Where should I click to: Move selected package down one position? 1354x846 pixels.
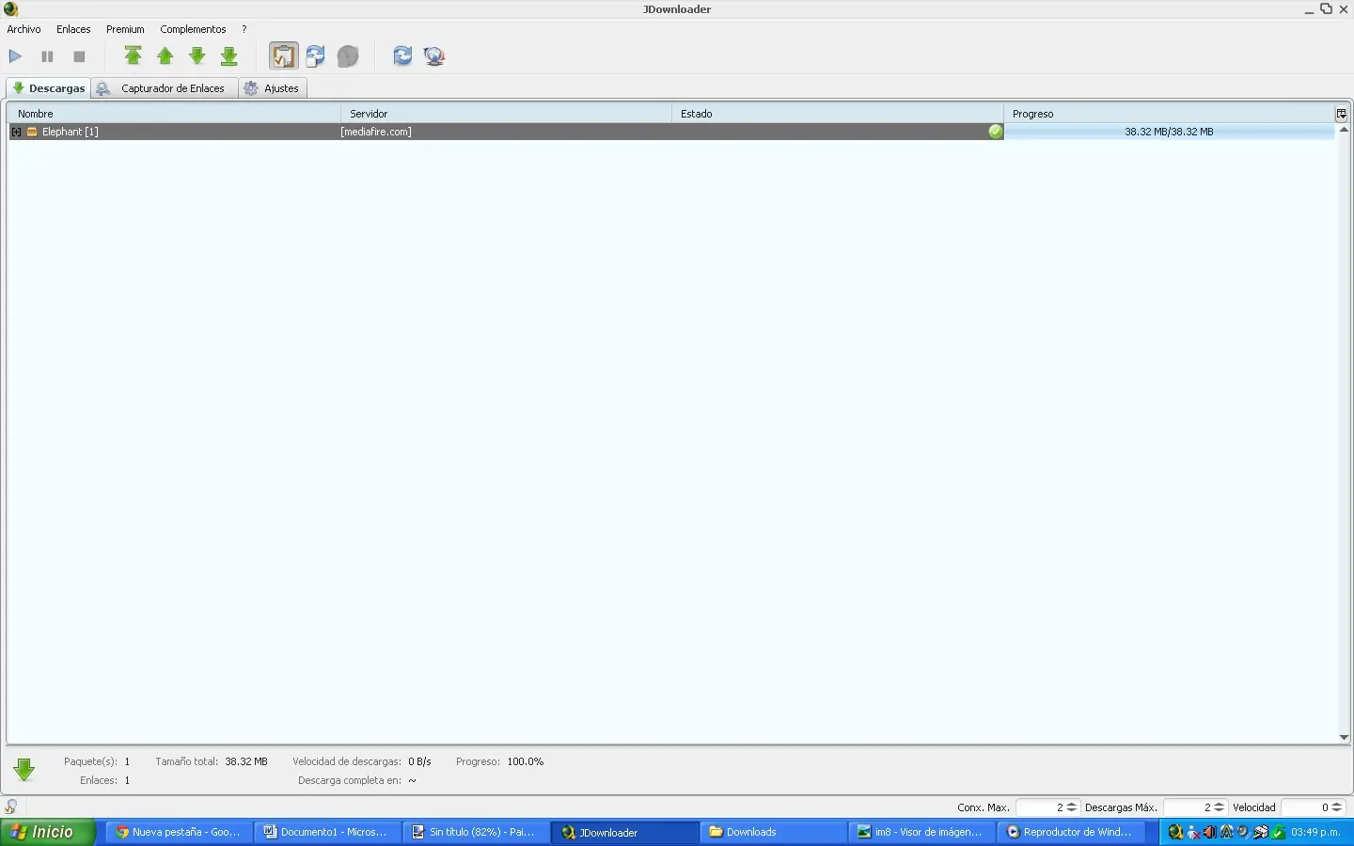click(x=197, y=56)
